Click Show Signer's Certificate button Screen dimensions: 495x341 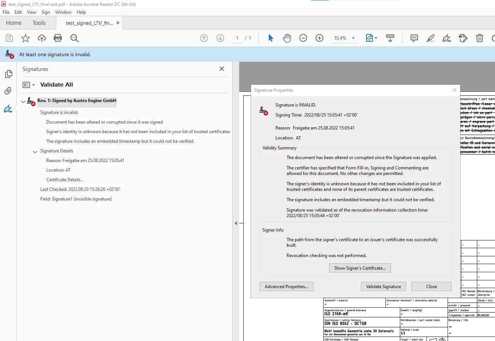coord(360,268)
